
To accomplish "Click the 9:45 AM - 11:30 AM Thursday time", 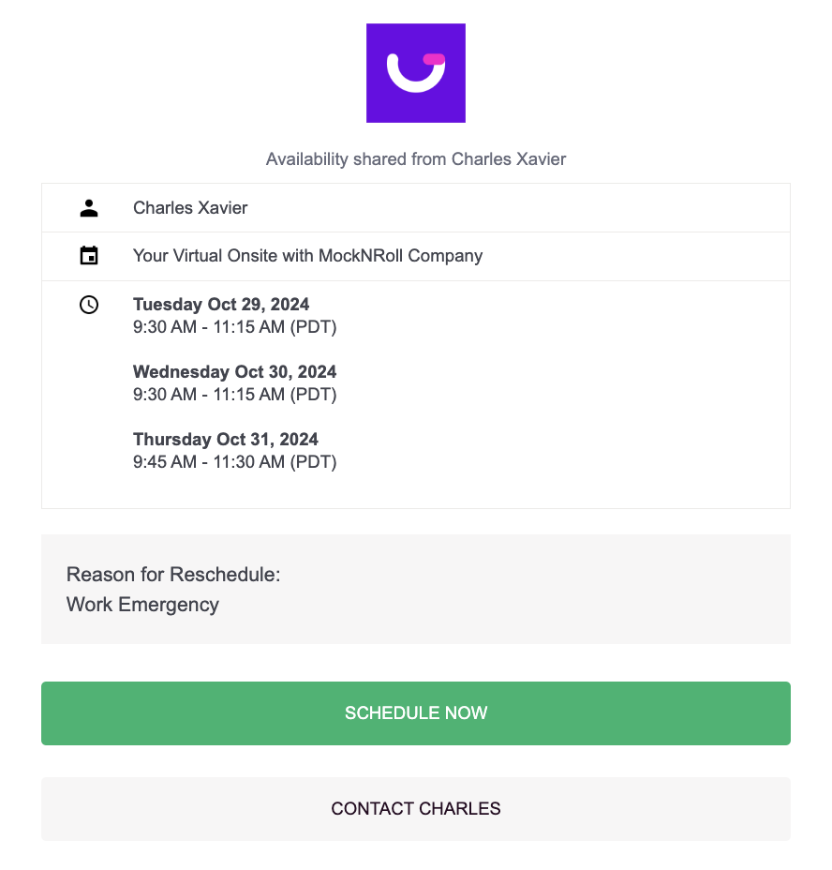I will pyautogui.click(x=234, y=462).
